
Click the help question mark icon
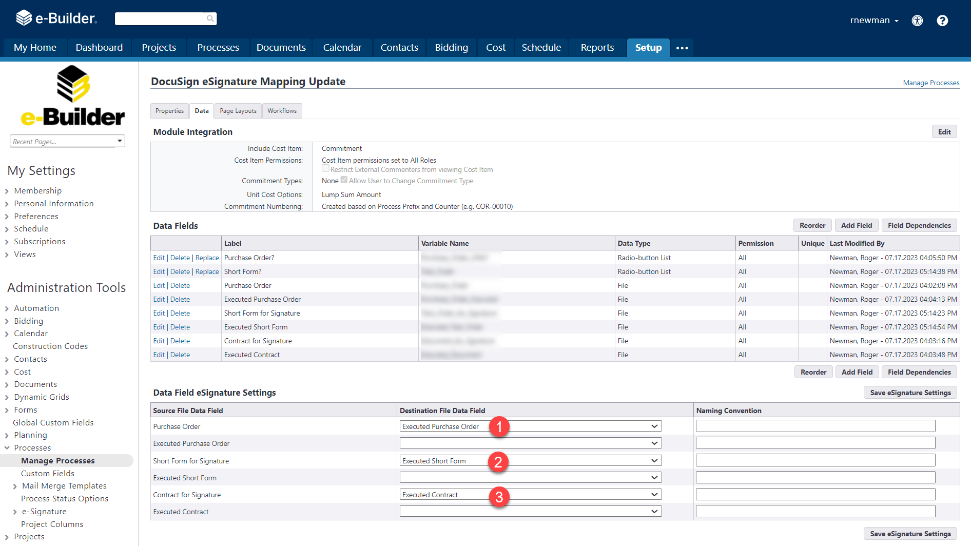click(942, 21)
